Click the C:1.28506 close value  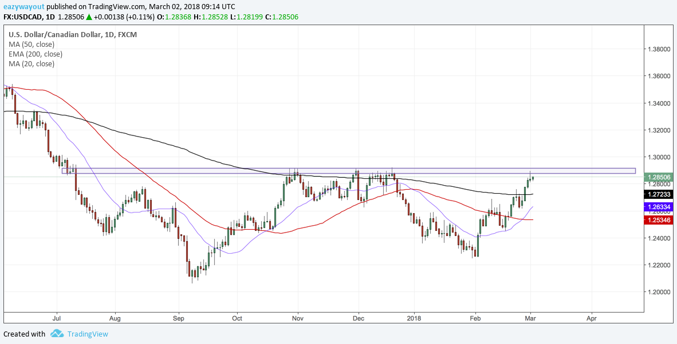[281, 17]
